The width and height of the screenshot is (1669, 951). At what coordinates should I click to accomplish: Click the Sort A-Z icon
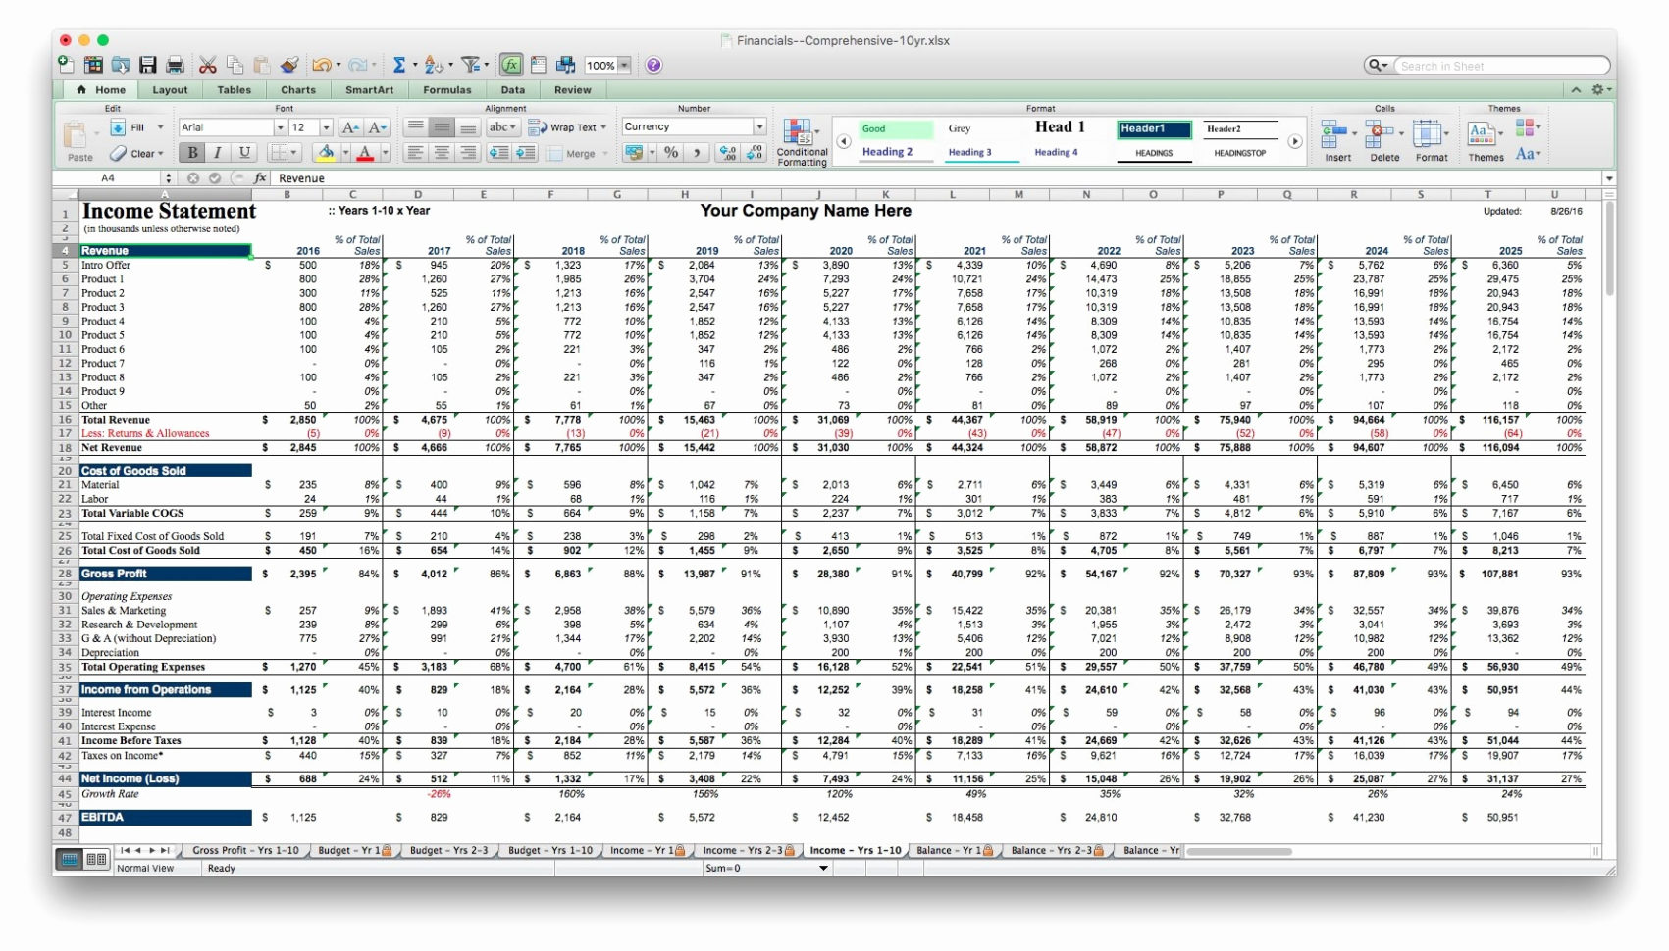[432, 65]
